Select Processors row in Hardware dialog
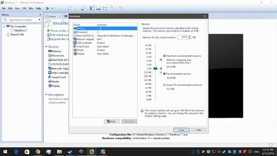Viewport: 277px width, 156px height. point(105,32)
